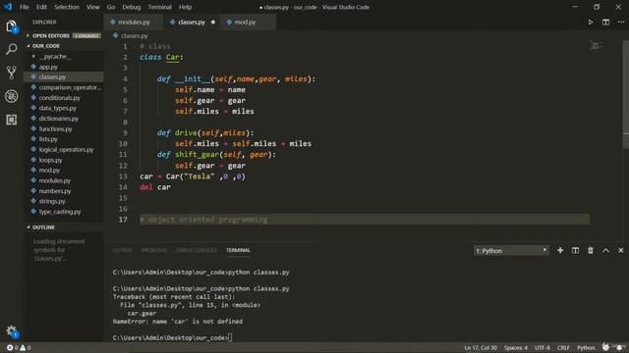Show the Output panel tab

[x=122, y=250]
